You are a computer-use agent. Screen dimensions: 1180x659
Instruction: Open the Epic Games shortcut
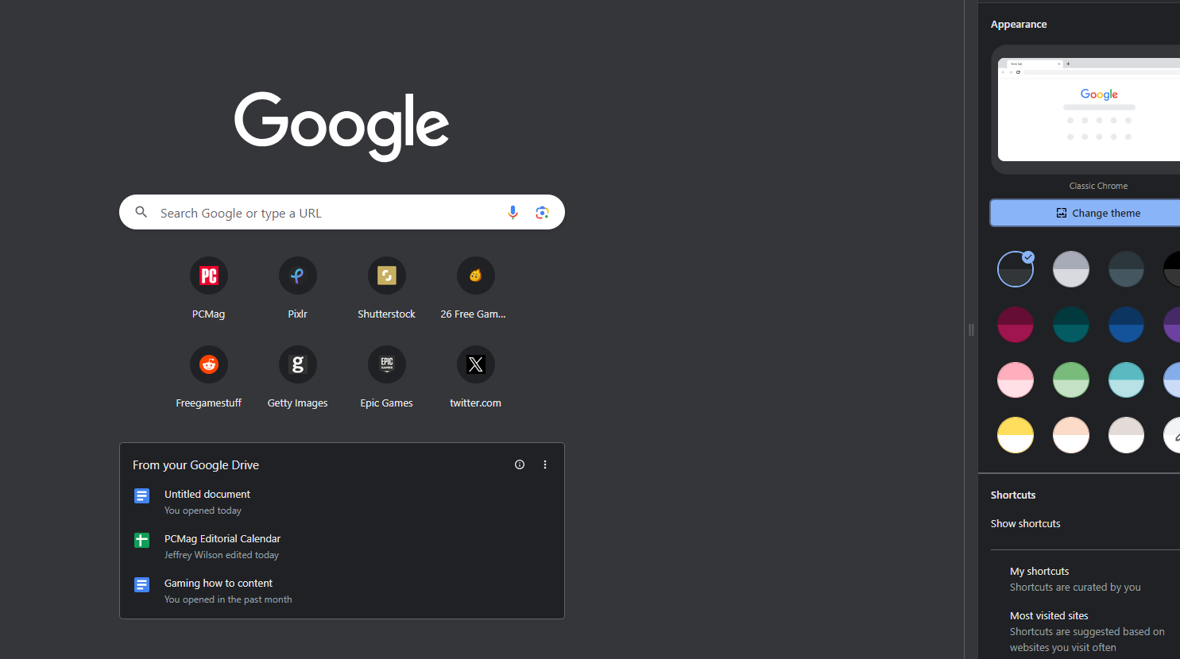pos(386,365)
